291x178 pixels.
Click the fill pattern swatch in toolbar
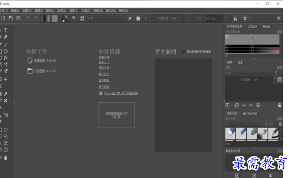click(x=55, y=18)
